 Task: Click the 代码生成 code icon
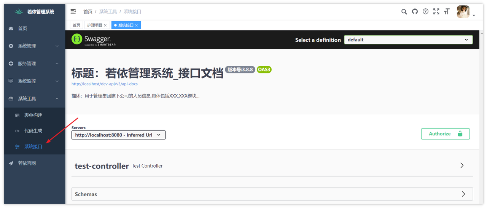[x=17, y=131]
